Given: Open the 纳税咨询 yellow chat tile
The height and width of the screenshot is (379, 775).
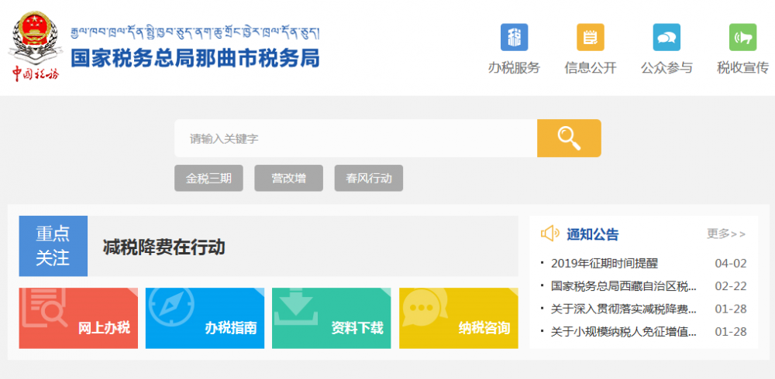Looking at the screenshot, I should coord(458,318).
